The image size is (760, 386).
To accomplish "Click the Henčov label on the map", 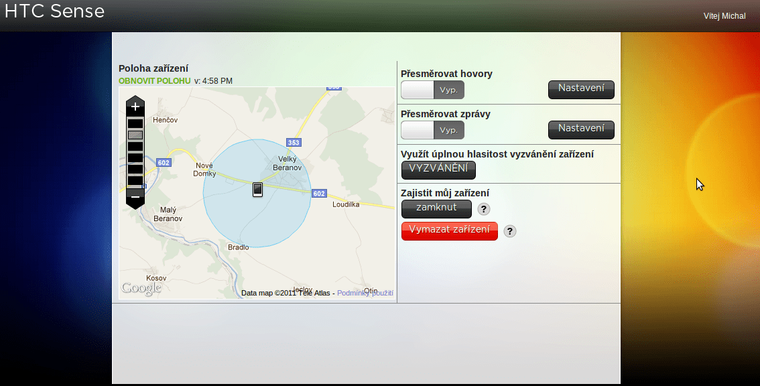I will (x=166, y=120).
